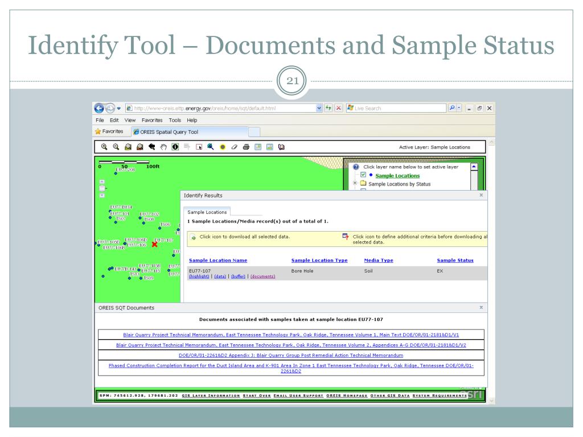Close the Identify Results panel
The height and width of the screenshot is (437, 583).
[x=481, y=195]
